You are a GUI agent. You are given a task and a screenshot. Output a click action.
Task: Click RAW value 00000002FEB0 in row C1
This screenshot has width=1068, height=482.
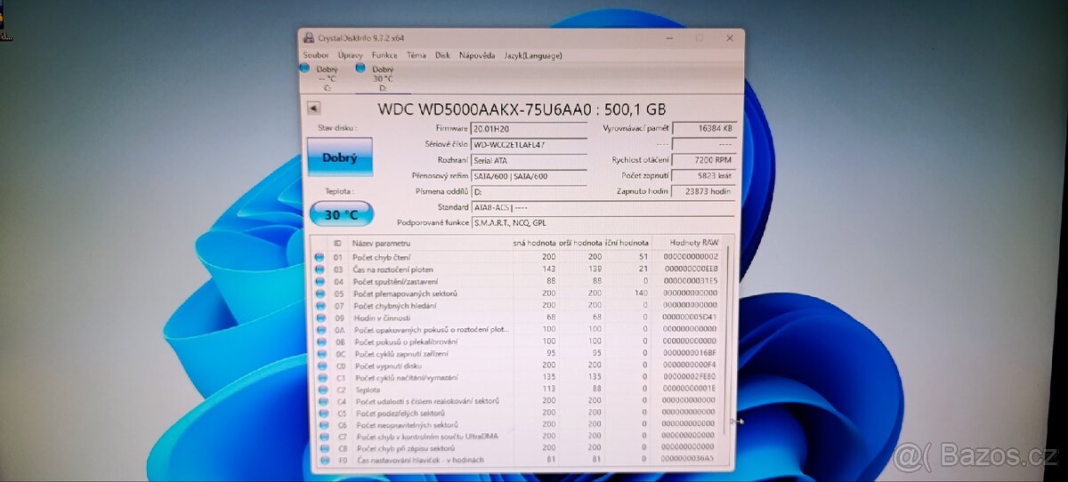689,377
